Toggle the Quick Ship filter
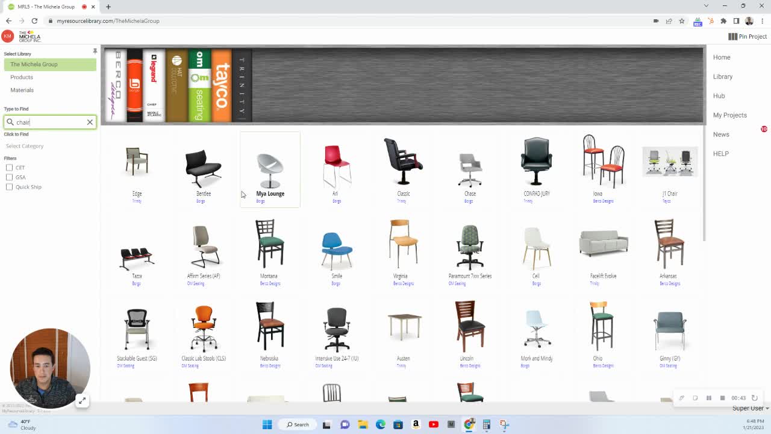The image size is (771, 434). (x=9, y=187)
